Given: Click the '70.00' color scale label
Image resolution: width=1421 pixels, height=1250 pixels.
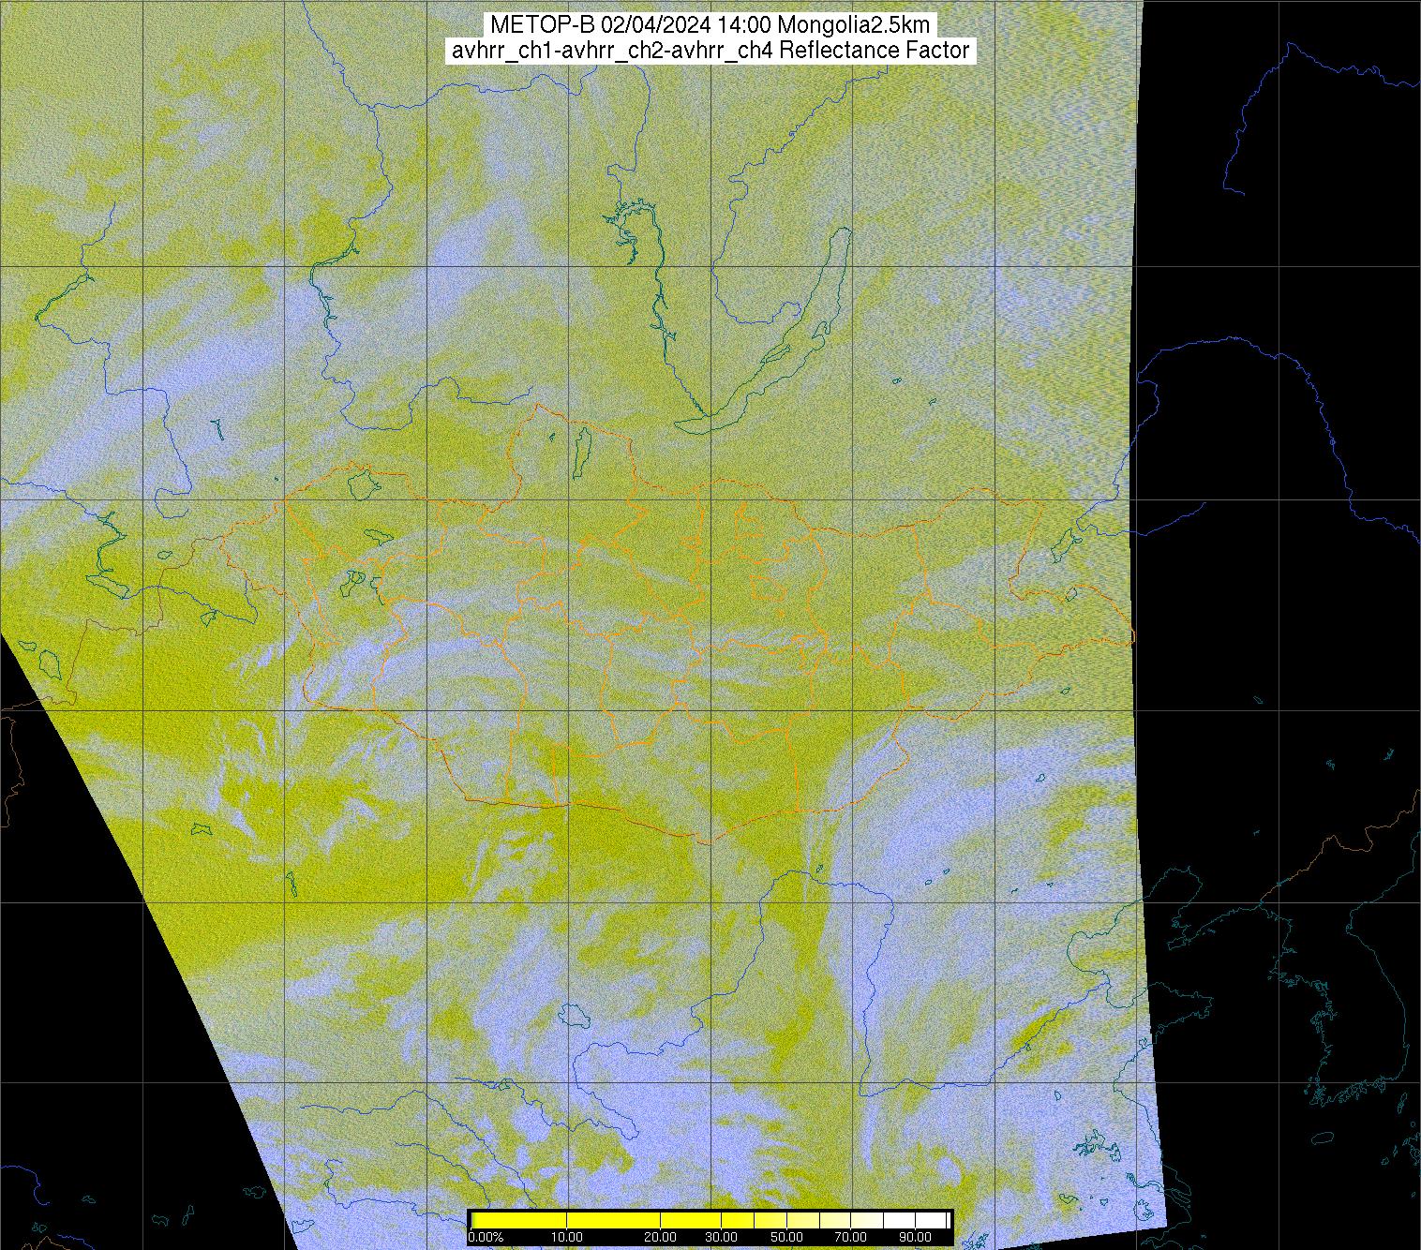Looking at the screenshot, I should [x=850, y=1237].
